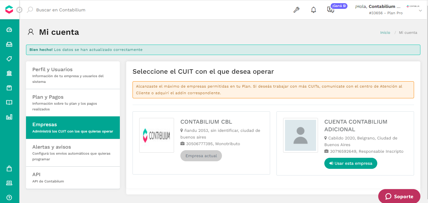Open the bank building sidebar icon

click(x=9, y=73)
